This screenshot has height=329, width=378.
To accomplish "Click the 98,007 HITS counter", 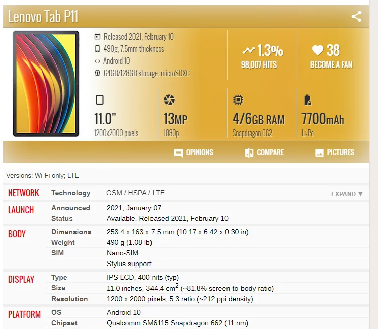I will [x=259, y=64].
